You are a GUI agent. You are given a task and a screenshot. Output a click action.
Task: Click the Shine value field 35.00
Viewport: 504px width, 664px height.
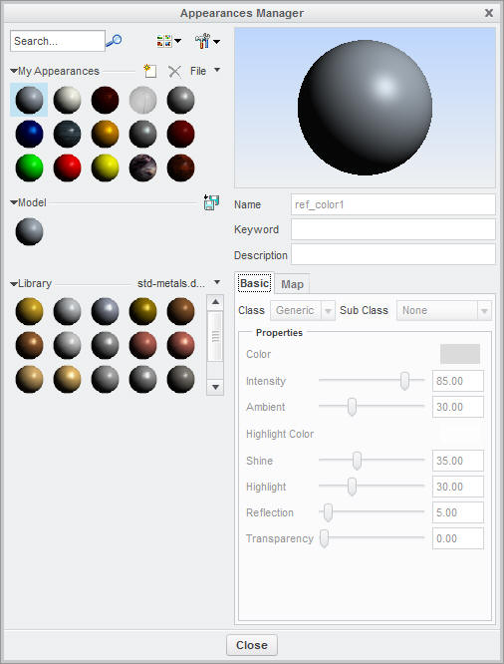pos(458,461)
